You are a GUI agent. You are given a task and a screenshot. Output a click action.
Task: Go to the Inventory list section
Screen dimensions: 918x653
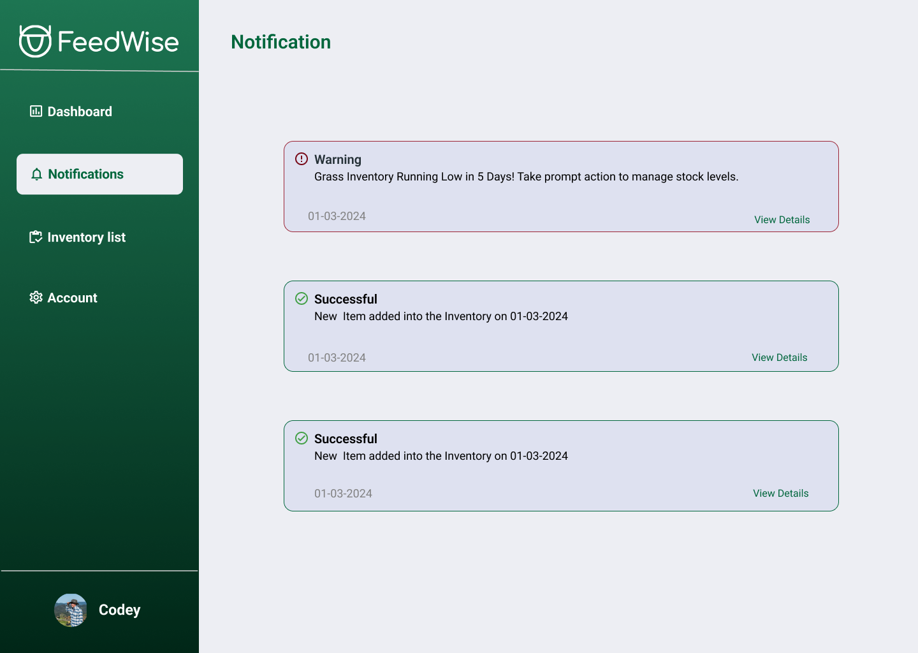click(77, 237)
